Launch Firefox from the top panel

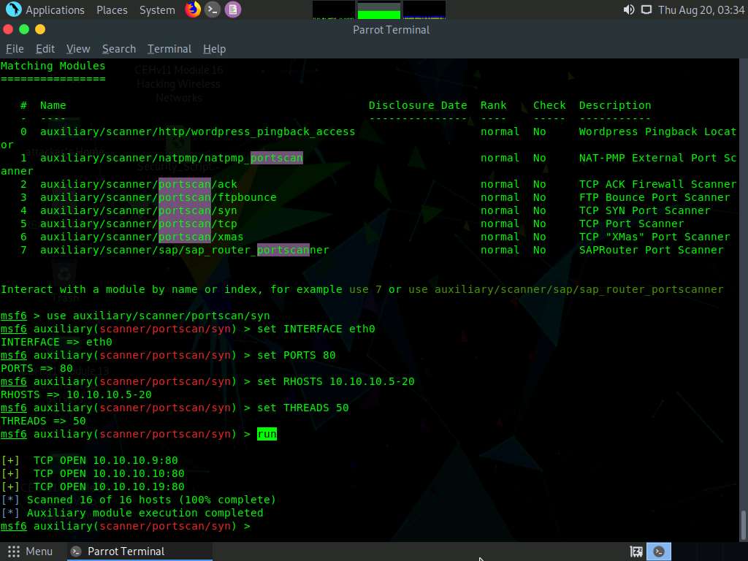click(193, 9)
